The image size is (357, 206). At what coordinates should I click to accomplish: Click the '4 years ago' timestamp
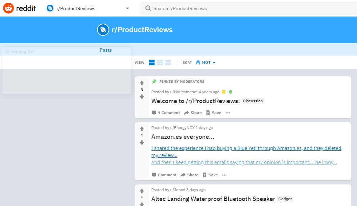[x=209, y=92]
